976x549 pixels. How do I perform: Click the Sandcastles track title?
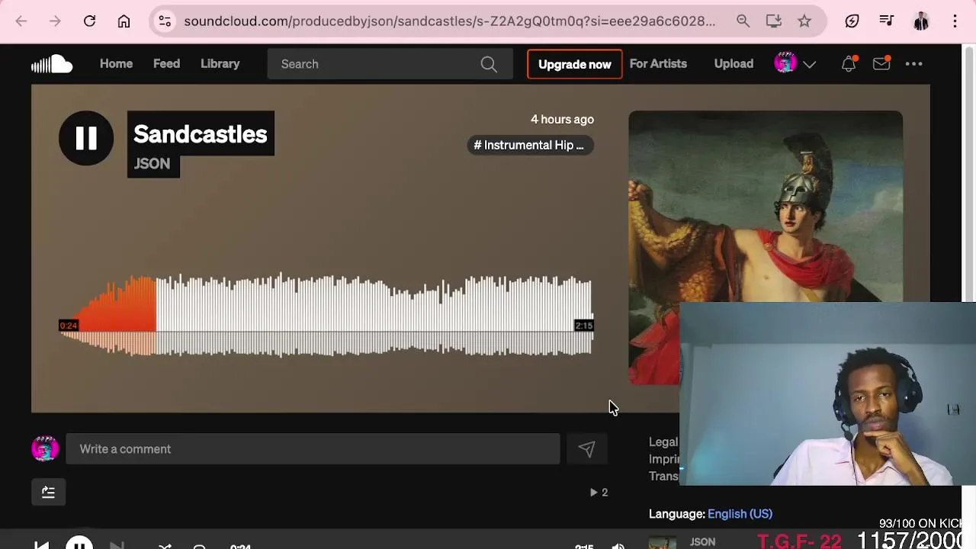click(201, 134)
